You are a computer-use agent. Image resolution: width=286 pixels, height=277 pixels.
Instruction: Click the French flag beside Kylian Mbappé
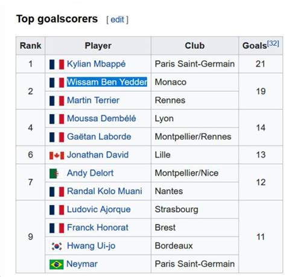coord(57,65)
